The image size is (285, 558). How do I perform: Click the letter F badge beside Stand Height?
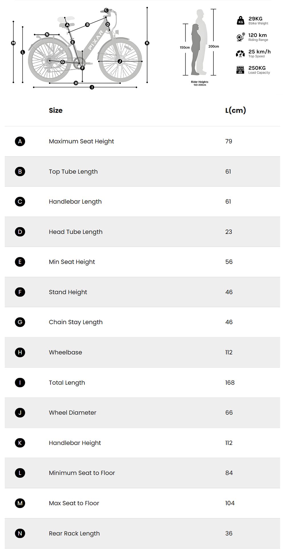point(20,292)
